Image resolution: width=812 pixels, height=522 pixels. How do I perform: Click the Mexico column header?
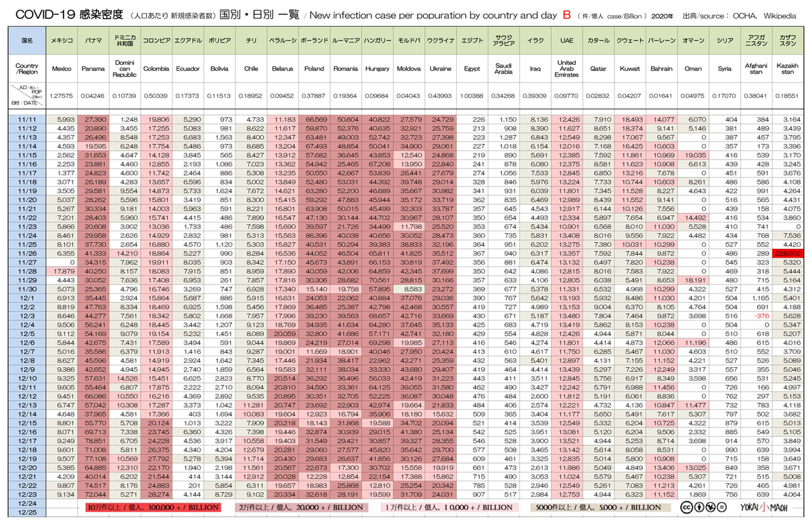click(62, 68)
